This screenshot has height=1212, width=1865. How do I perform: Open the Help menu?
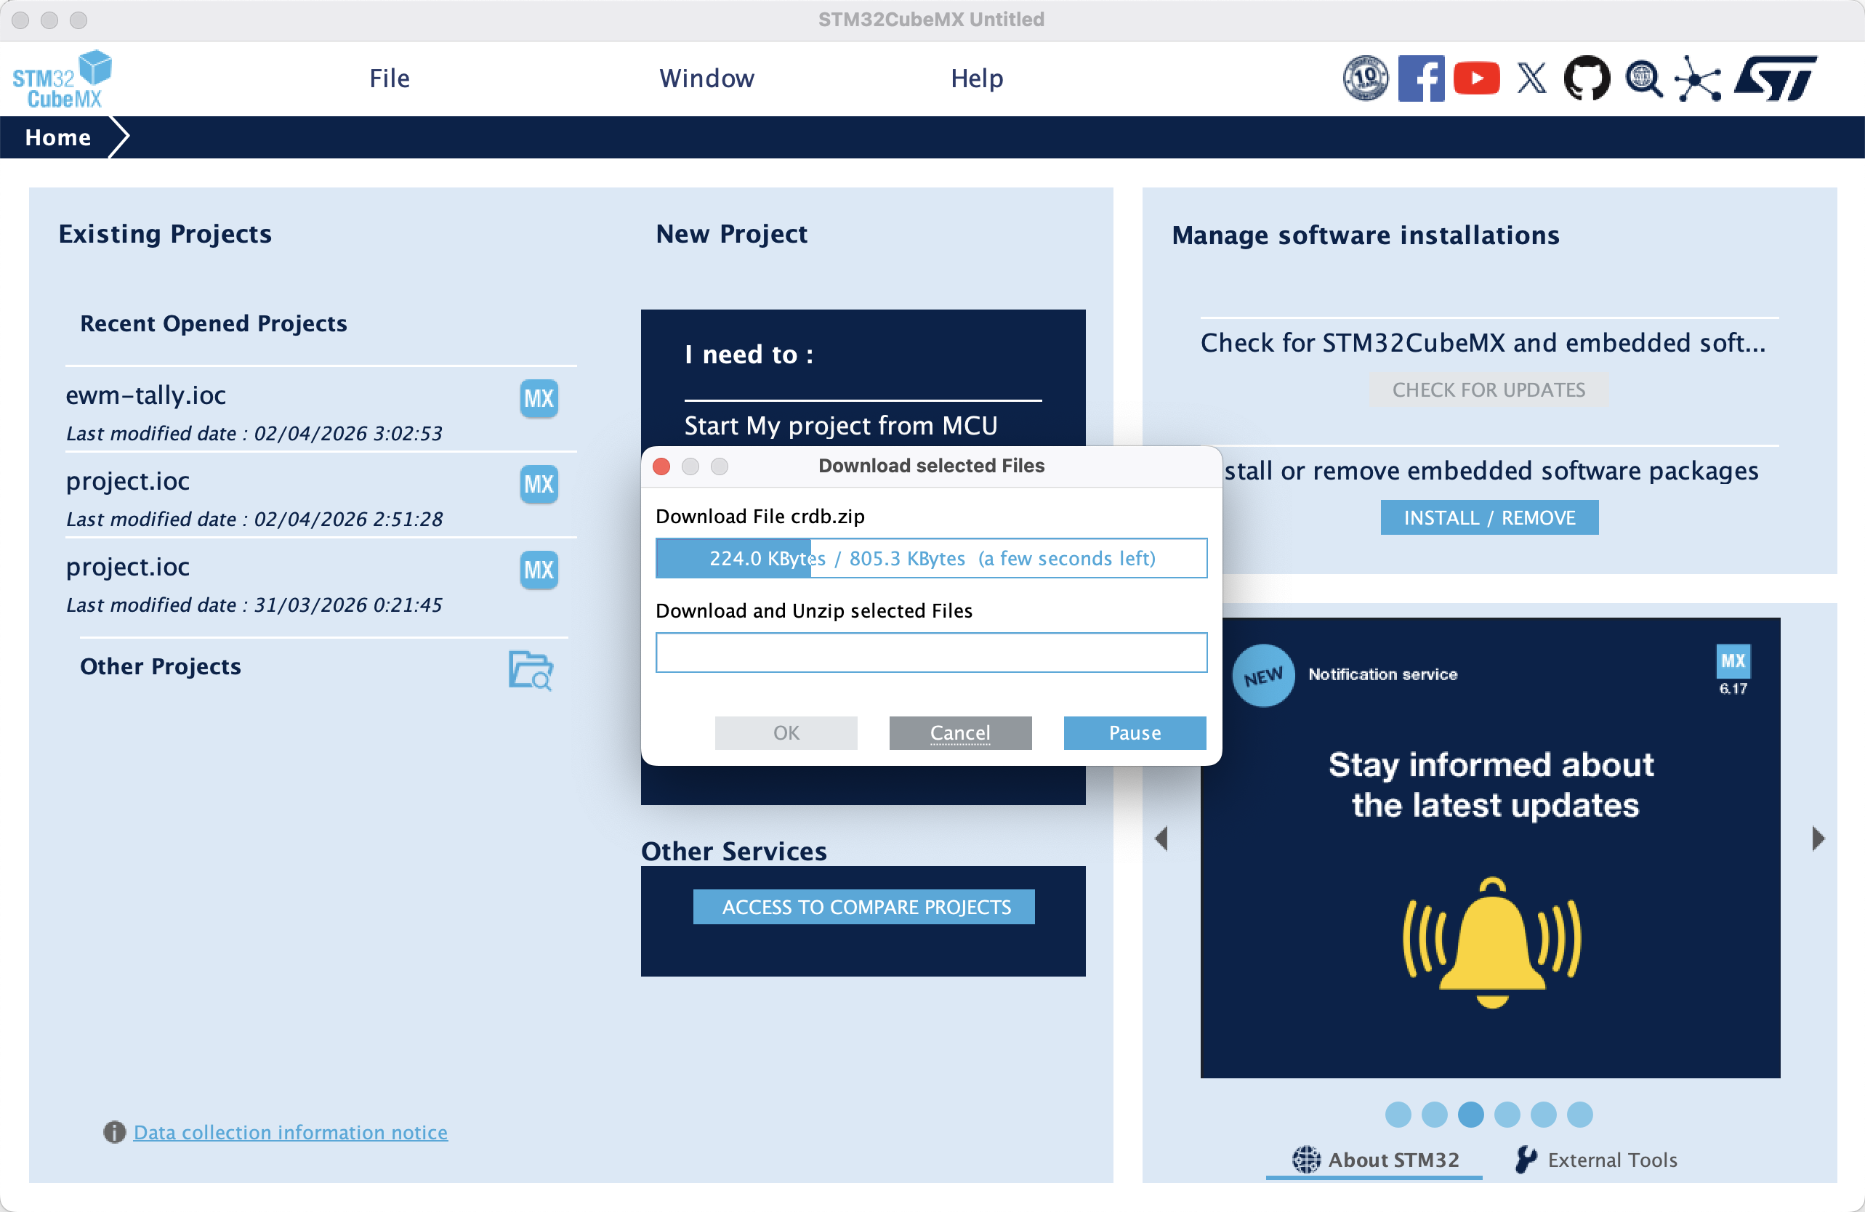tap(976, 78)
